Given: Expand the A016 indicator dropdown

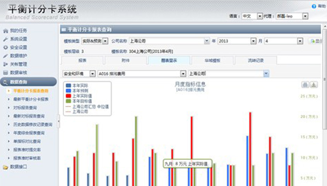Looking at the screenshot, I should (x=183, y=73).
